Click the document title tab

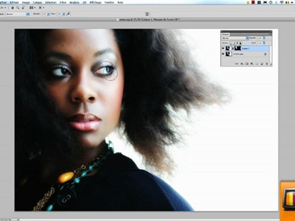tap(148, 19)
